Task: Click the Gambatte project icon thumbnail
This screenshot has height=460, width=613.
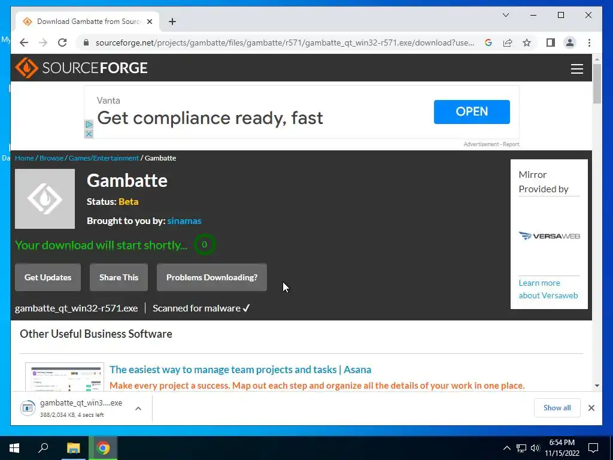Action: [44, 199]
